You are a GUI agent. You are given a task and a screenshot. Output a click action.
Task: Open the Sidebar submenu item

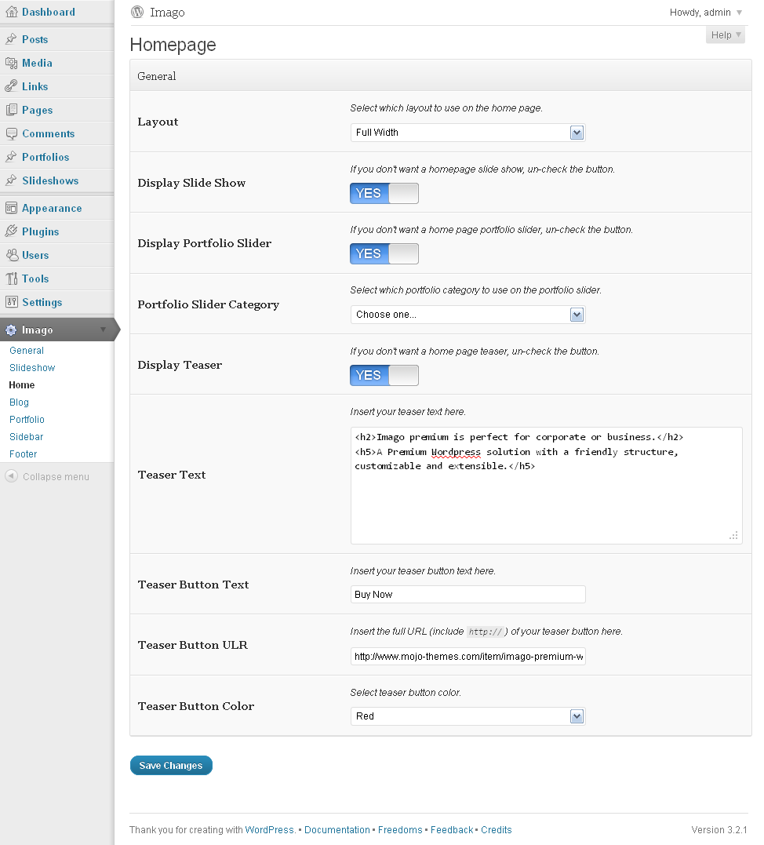27,436
